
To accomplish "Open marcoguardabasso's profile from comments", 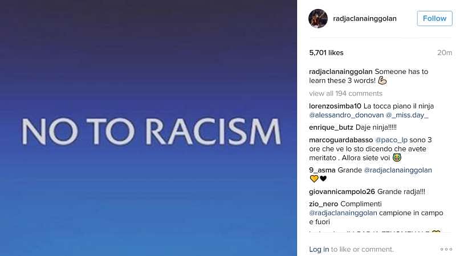I will click(341, 140).
